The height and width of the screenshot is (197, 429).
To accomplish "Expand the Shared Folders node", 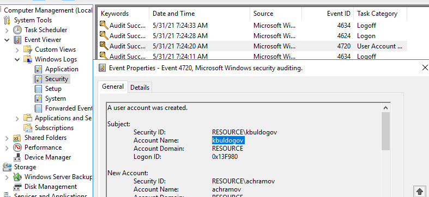I will (x=7, y=138).
